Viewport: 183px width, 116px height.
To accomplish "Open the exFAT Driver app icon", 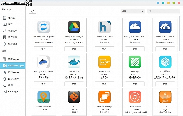I will [x=104, y=62].
